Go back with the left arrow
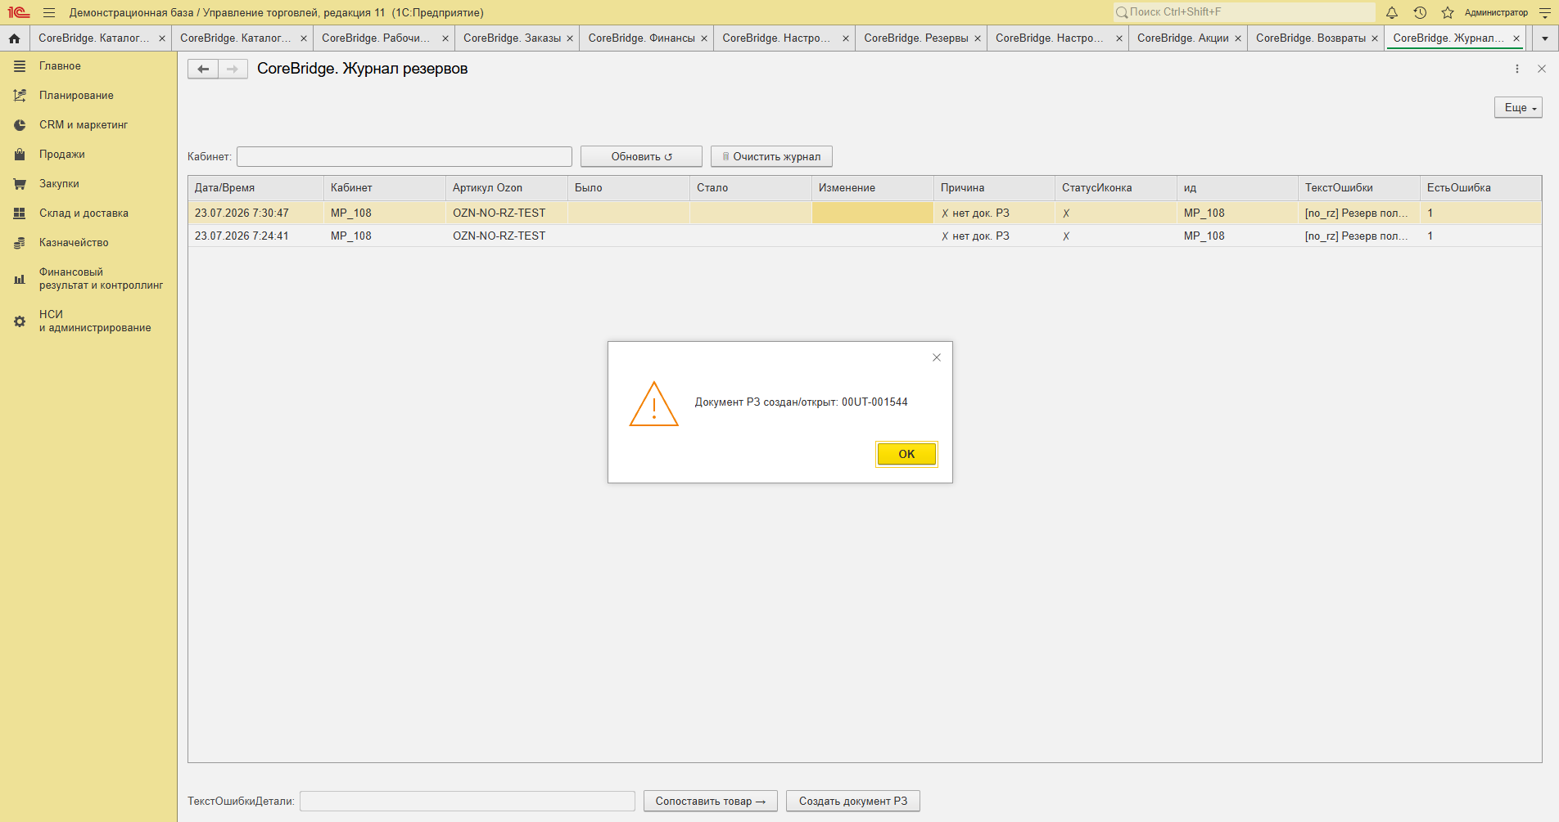This screenshot has height=822, width=1559. click(x=203, y=69)
